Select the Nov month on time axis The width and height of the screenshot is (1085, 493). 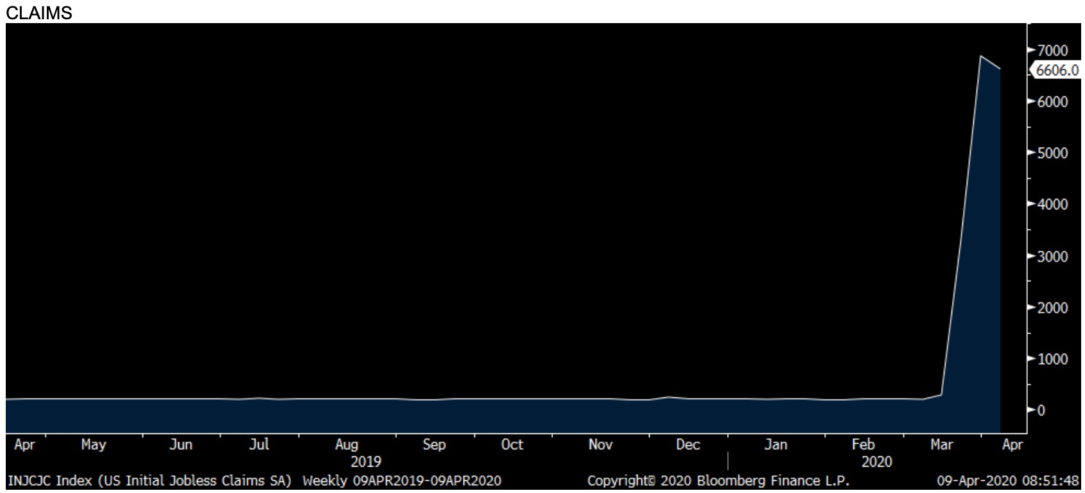(600, 445)
